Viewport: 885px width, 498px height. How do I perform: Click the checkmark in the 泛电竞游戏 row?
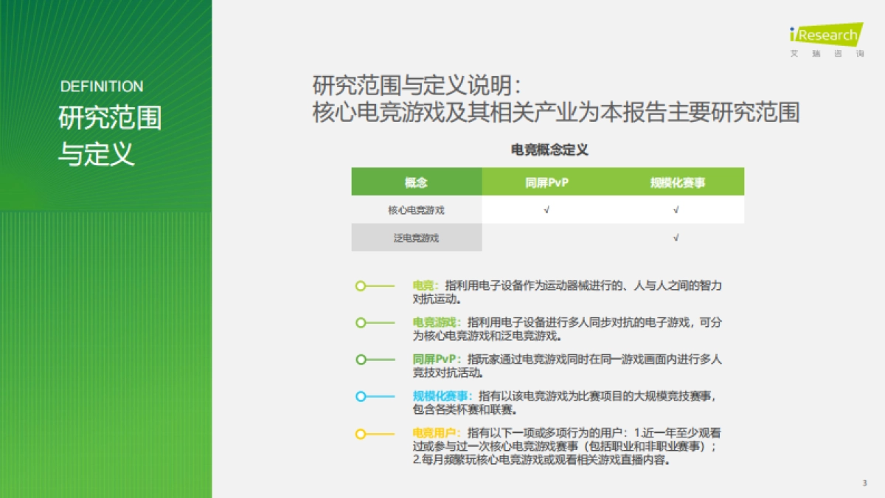(675, 238)
